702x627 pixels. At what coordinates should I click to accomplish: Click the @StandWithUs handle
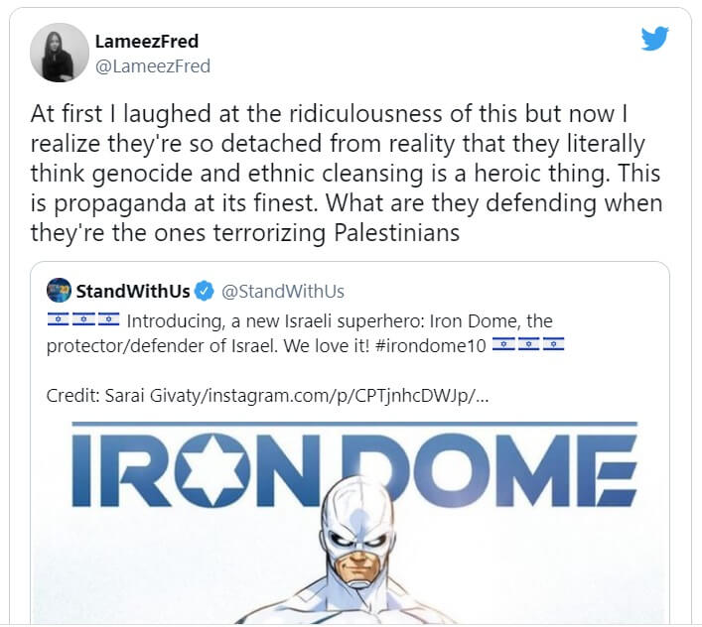283,291
